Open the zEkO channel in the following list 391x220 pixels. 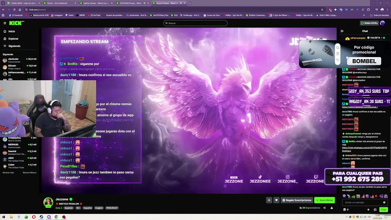[x=19, y=159]
